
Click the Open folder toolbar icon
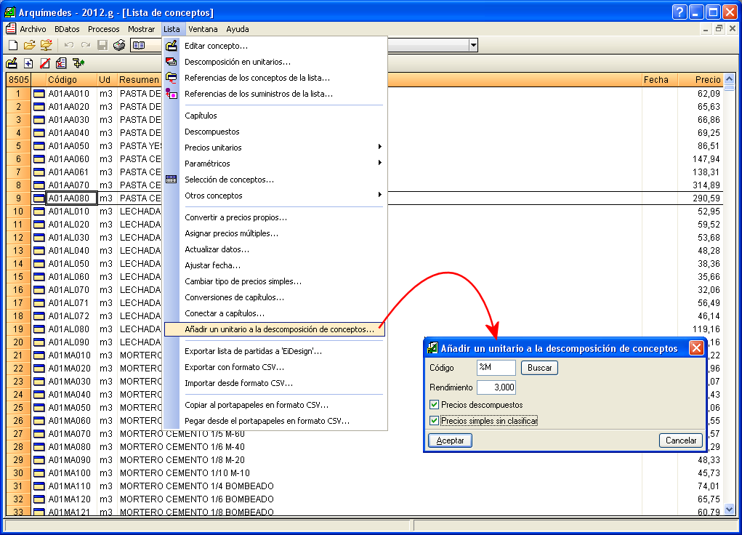pyautogui.click(x=29, y=45)
